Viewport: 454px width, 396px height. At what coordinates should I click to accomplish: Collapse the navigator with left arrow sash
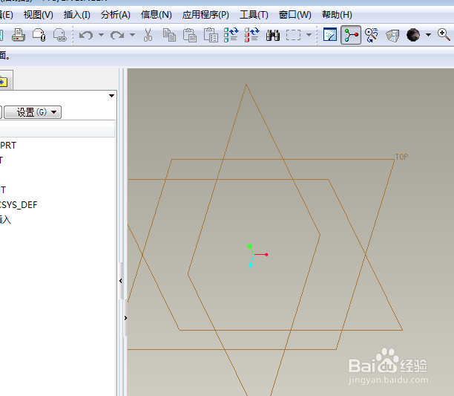pyautogui.click(x=121, y=281)
